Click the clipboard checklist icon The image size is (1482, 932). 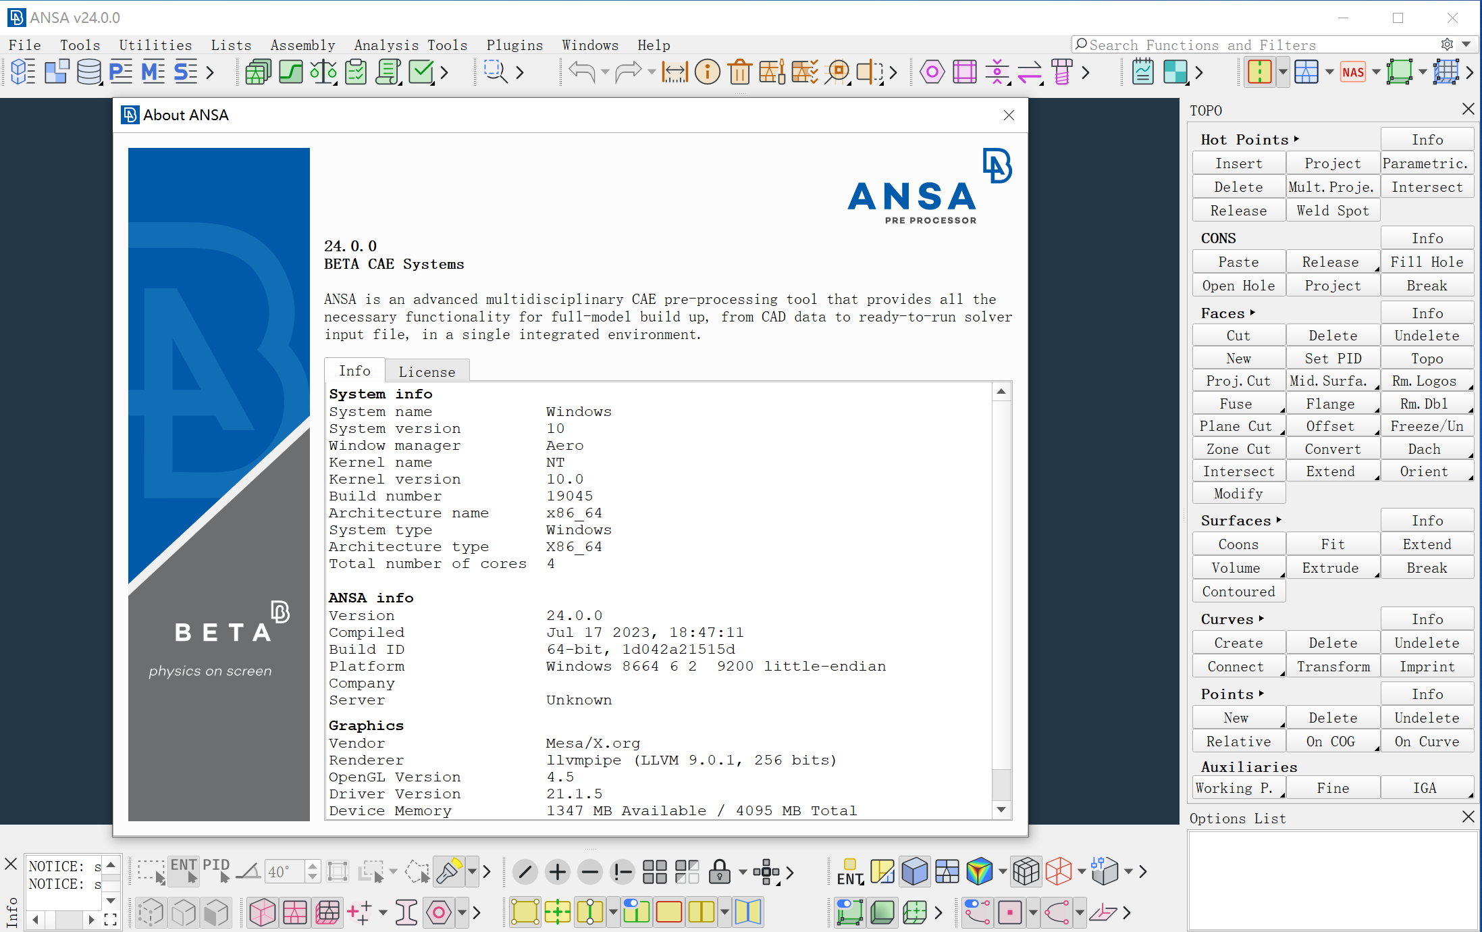[x=356, y=72]
